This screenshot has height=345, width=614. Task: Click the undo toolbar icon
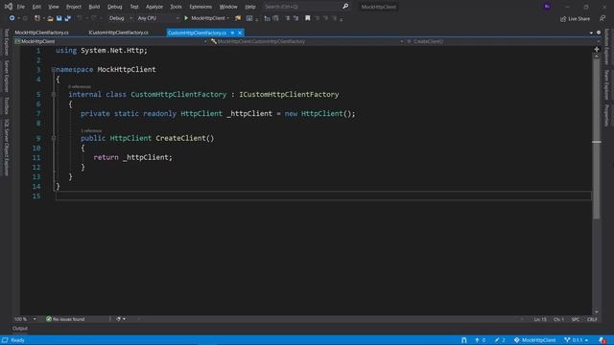[80, 18]
